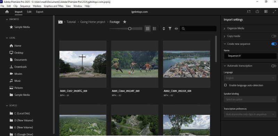Open the Help menu
The image size is (278, 136).
[x=87, y=6]
